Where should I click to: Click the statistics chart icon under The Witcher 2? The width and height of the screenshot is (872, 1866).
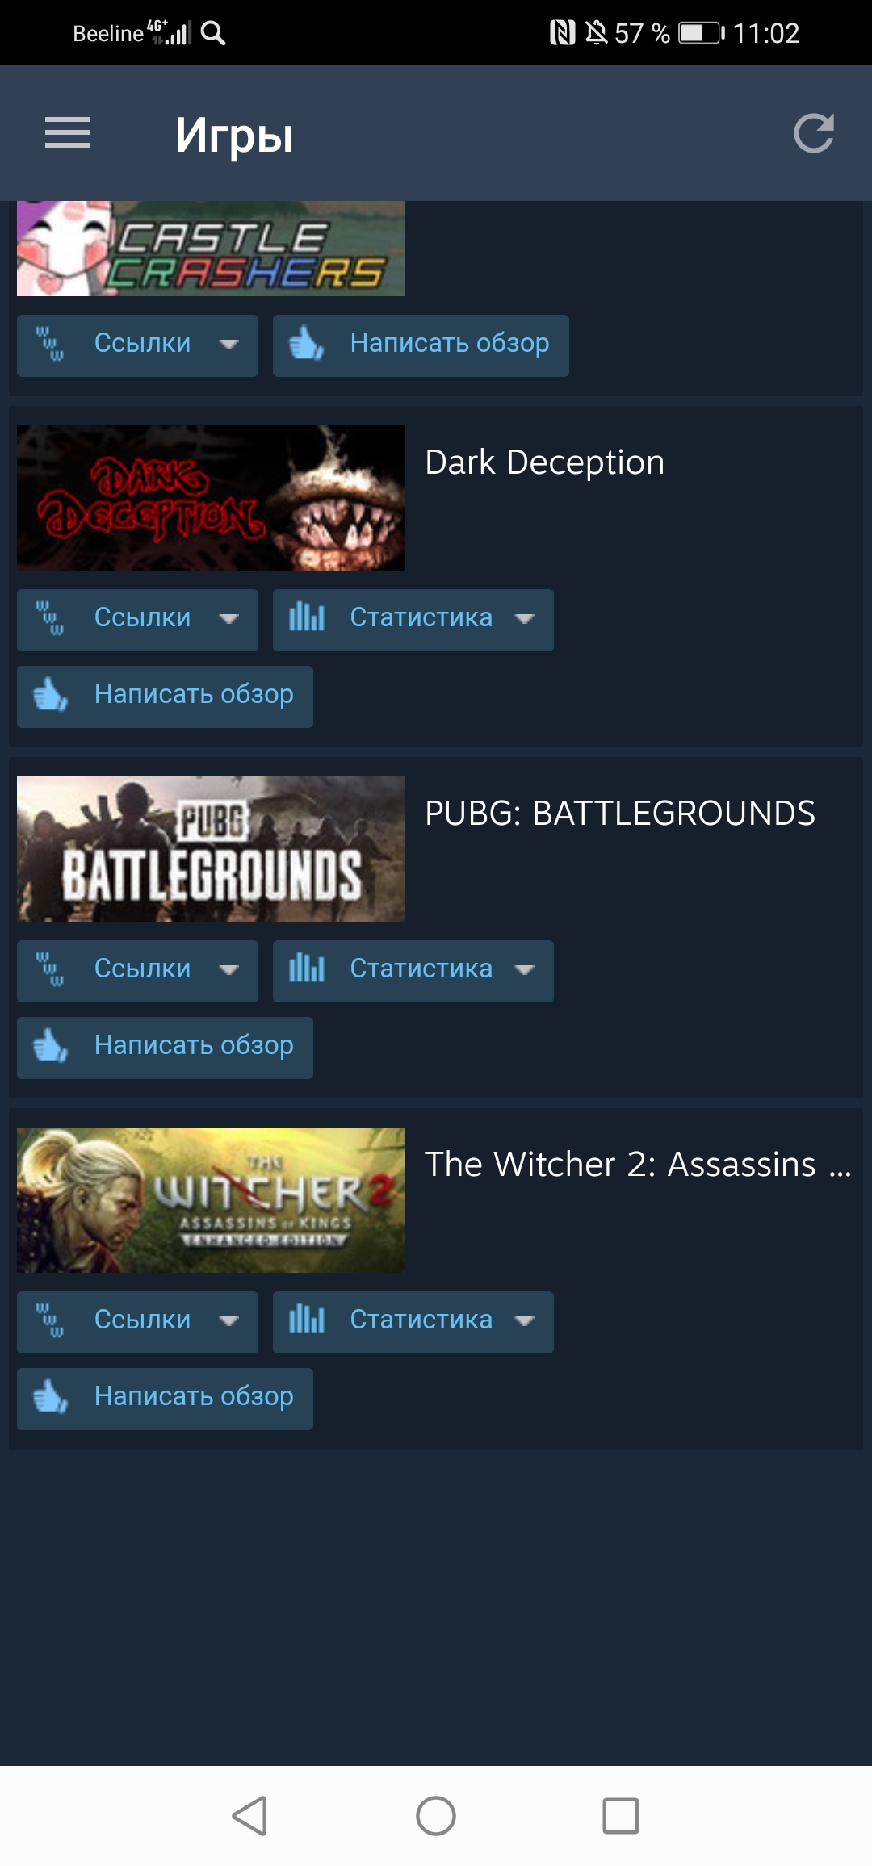click(307, 1320)
